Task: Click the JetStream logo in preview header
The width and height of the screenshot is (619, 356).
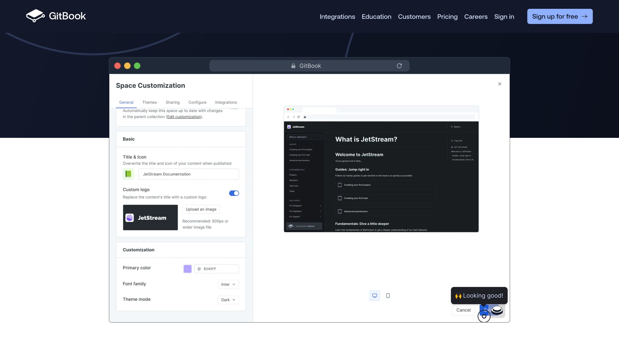Action: tap(296, 127)
